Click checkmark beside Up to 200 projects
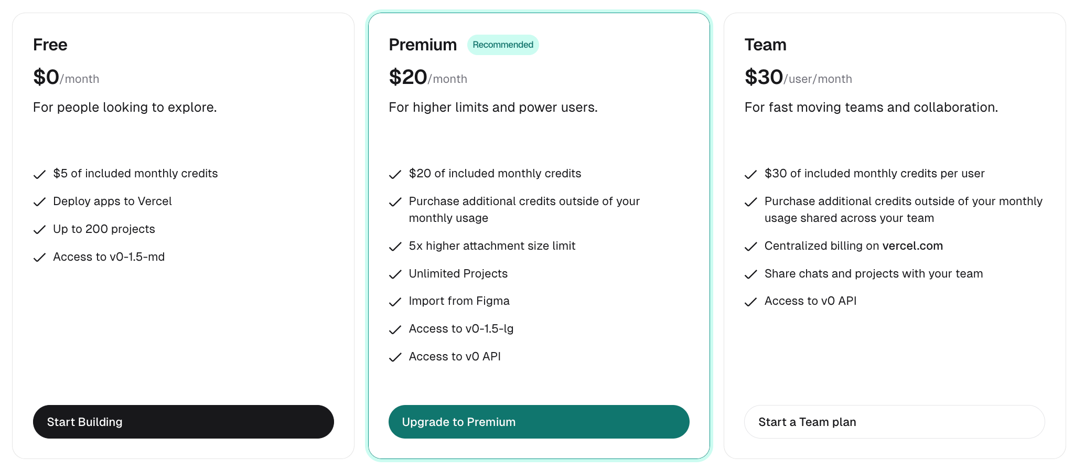Screen dimensions: 1074x469 click(39, 230)
